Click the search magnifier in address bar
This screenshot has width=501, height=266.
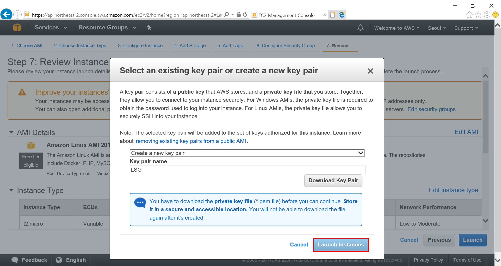click(x=226, y=15)
